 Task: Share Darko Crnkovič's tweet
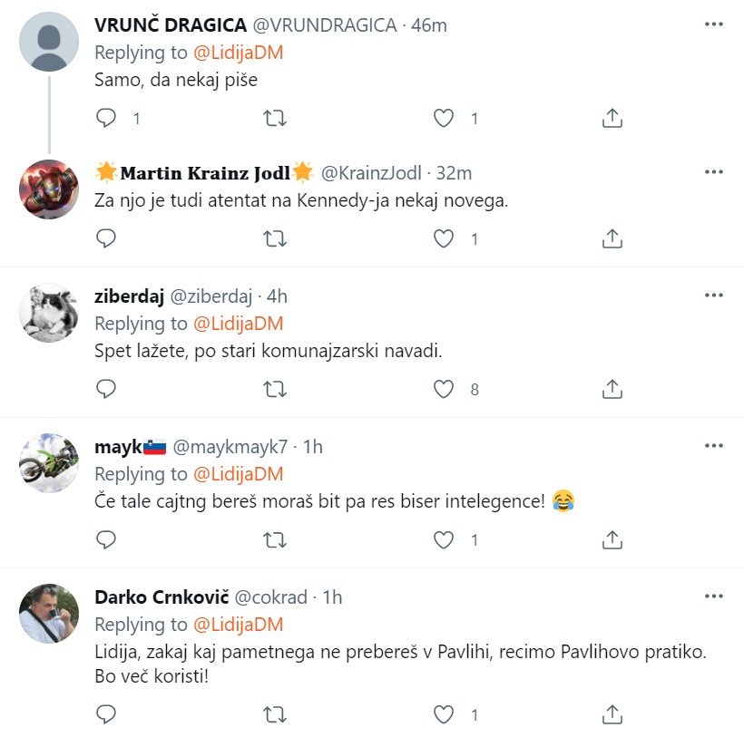pyautogui.click(x=612, y=714)
